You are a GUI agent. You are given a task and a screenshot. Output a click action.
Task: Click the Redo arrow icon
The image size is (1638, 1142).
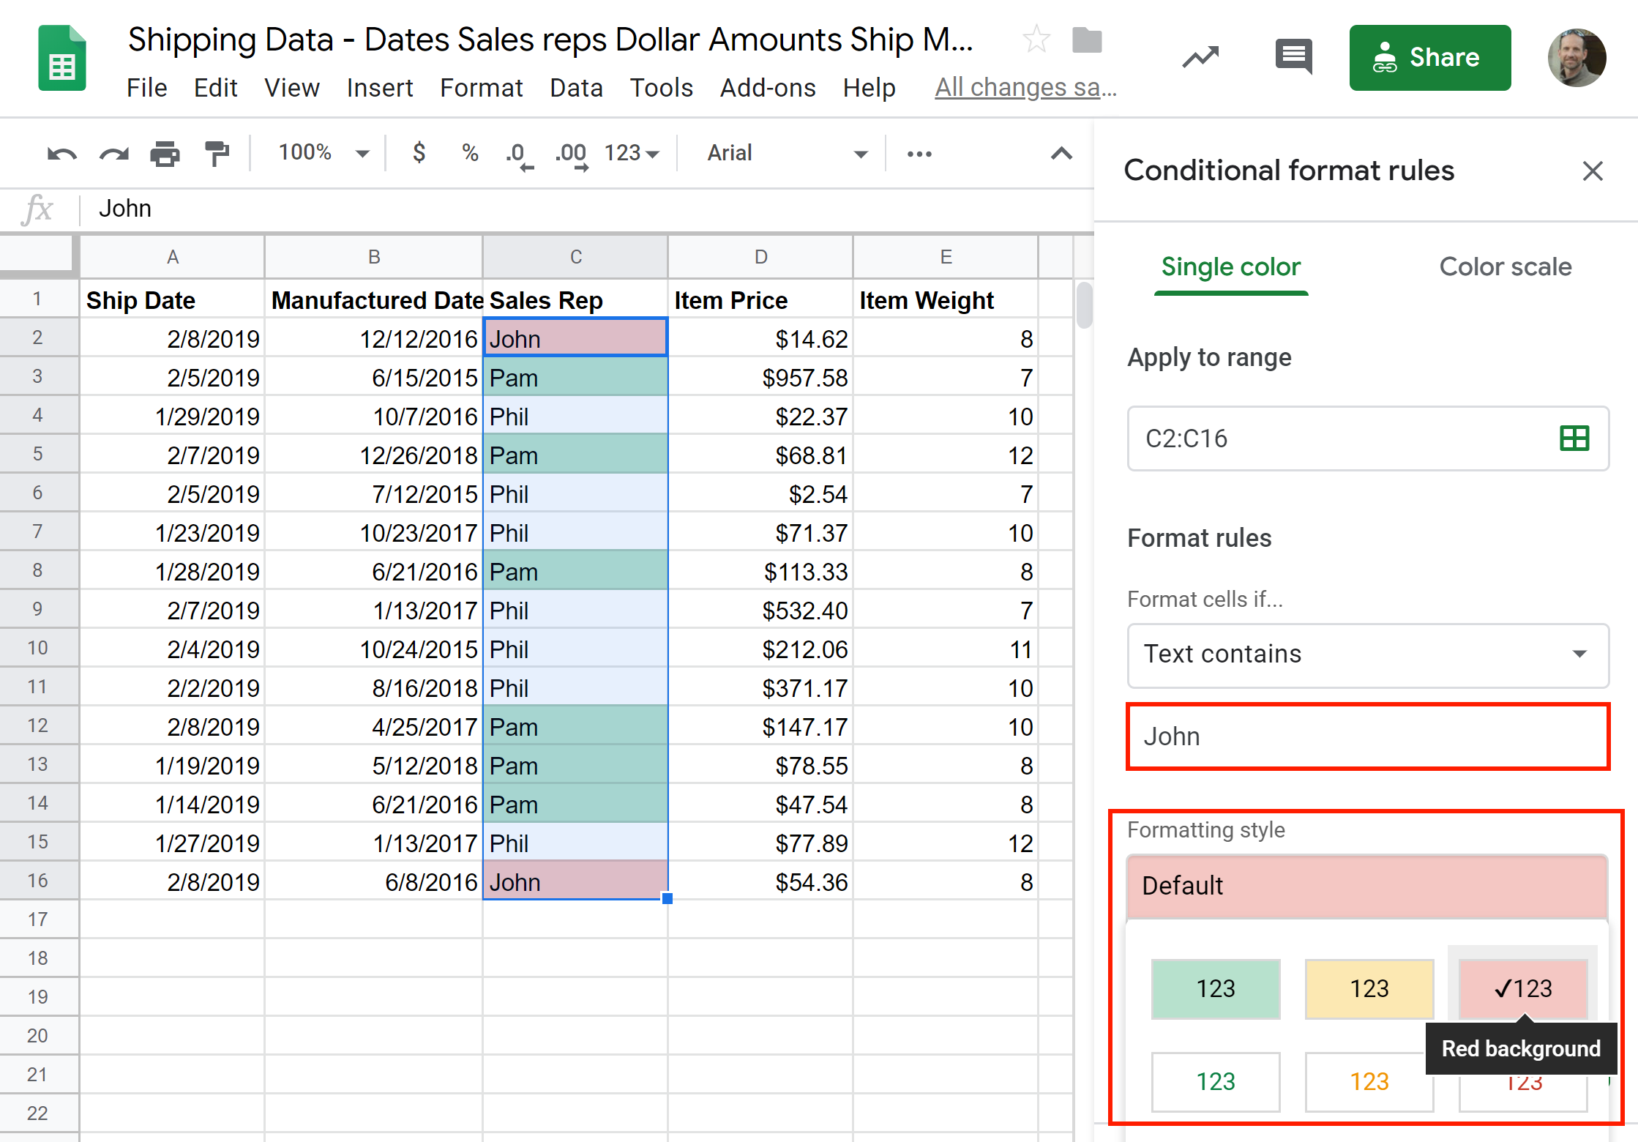pyautogui.click(x=113, y=154)
